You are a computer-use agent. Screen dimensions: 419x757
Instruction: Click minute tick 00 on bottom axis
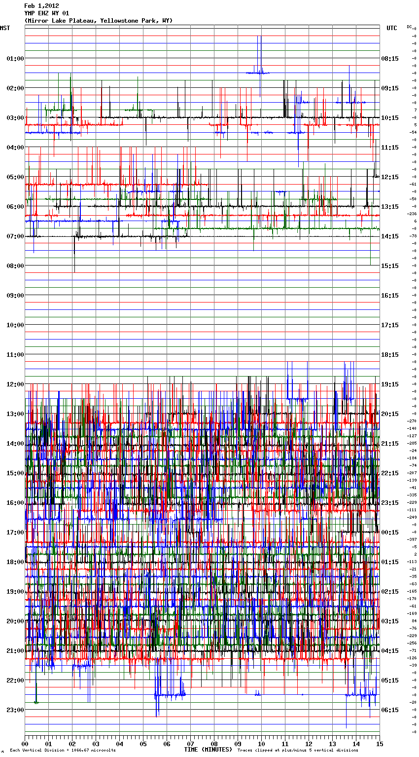click(x=25, y=744)
